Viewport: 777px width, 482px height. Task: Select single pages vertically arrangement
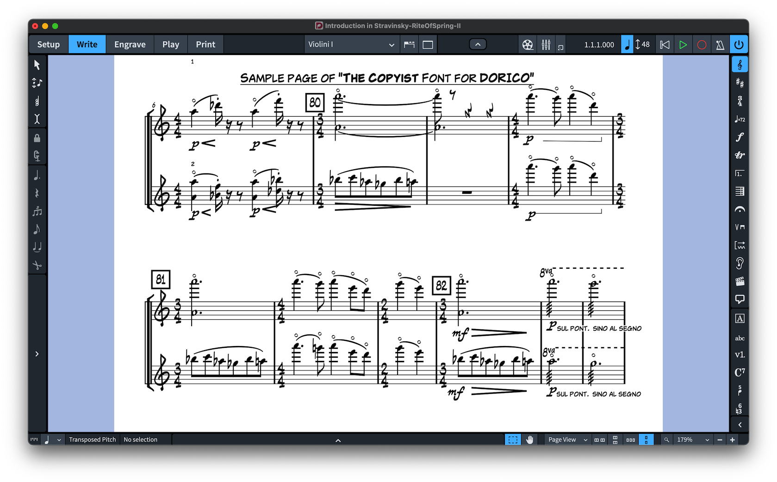point(646,439)
